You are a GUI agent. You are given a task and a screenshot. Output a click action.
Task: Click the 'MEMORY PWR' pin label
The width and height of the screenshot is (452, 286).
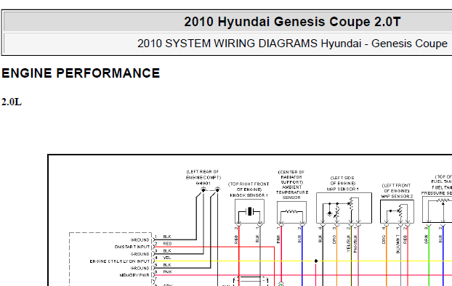tap(134, 275)
